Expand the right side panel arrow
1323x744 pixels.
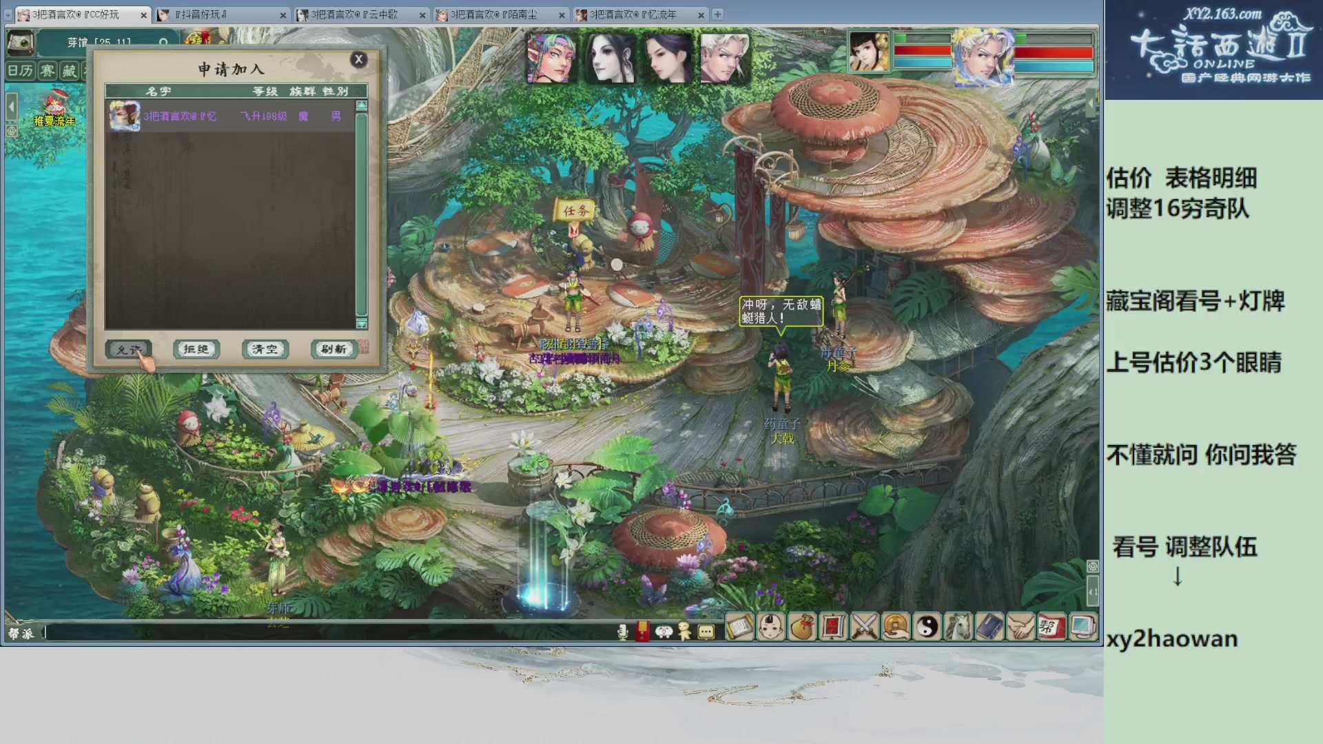click(1091, 103)
